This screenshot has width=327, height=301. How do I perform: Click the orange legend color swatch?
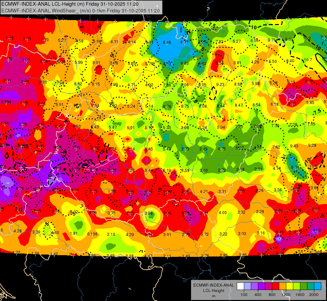(x=283, y=286)
